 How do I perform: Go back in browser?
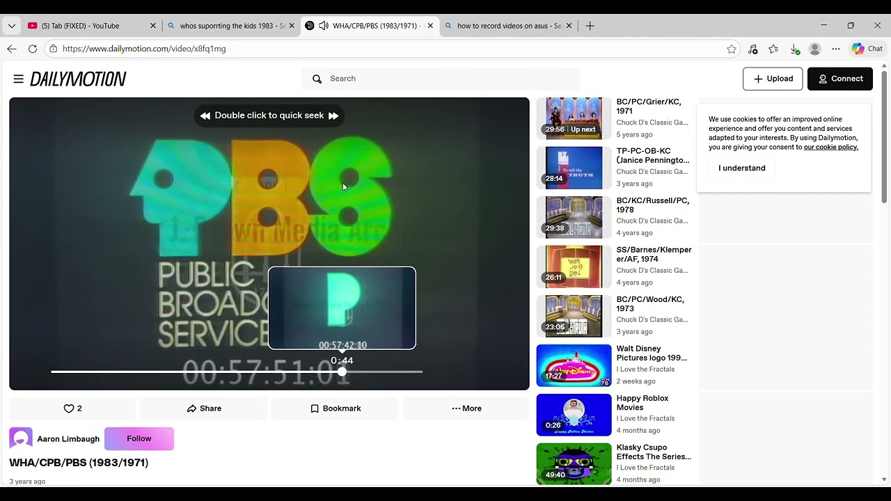pos(11,49)
